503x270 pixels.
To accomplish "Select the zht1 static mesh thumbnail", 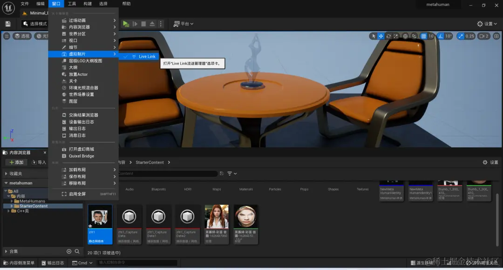I will (x=100, y=224).
